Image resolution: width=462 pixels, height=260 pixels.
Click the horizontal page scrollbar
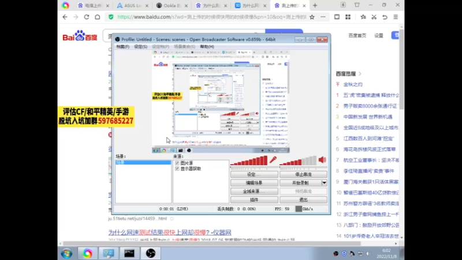[211, 243]
